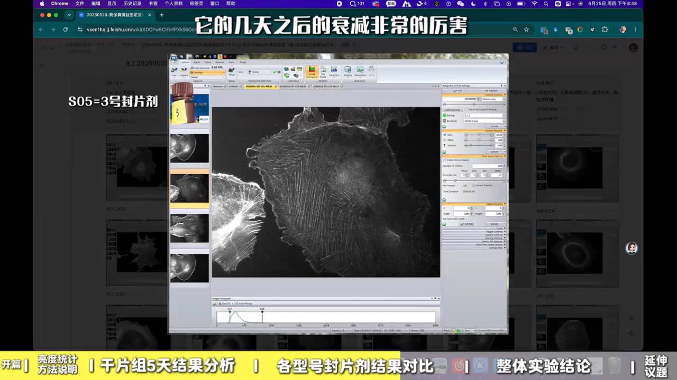Switch to the Measure ribbon tab
Viewport: 677px width, 380px height.
(219, 62)
